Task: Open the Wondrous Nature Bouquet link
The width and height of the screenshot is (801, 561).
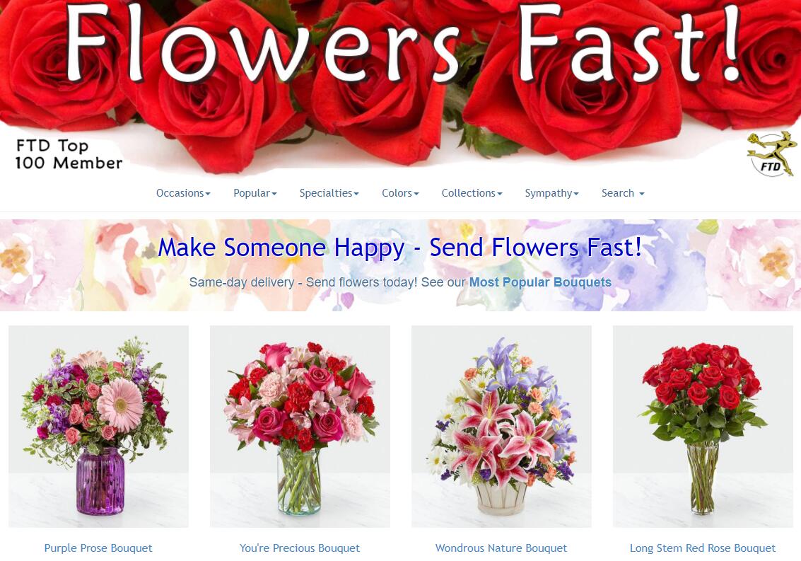Action: tap(501, 548)
